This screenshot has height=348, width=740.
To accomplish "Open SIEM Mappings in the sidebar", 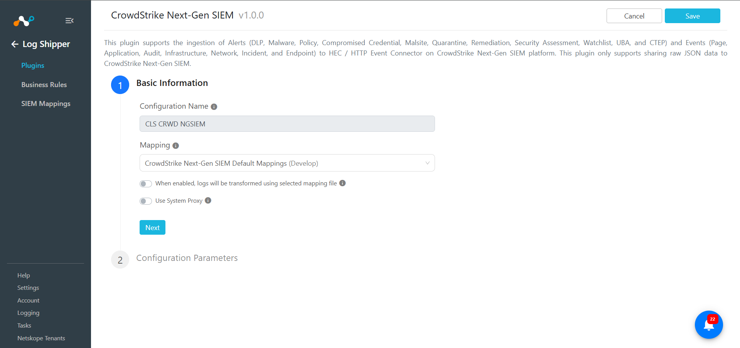I will click(46, 104).
